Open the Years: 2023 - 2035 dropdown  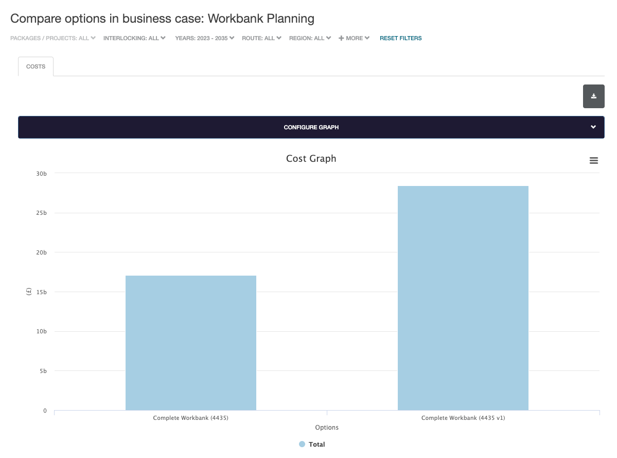pyautogui.click(x=204, y=38)
